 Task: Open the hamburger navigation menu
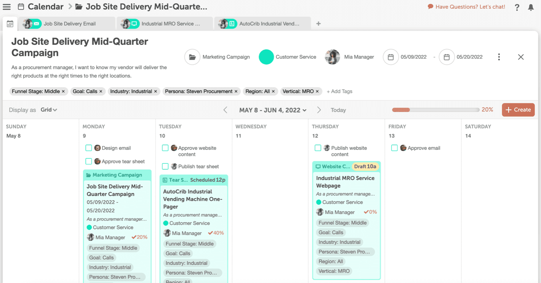point(6,7)
